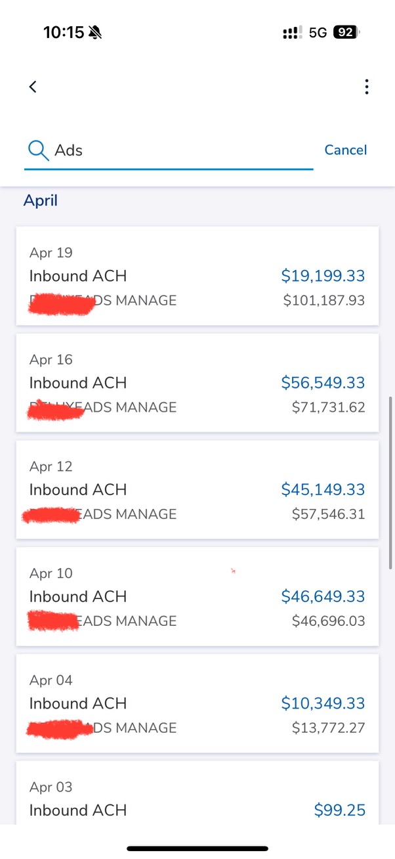395x859 pixels.
Task: Open the Apr 12 Inbound ACH transaction
Action: [197, 490]
